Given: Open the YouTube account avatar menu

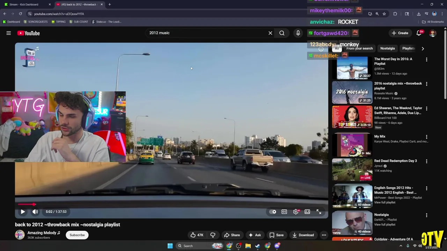Looking at the screenshot, I should click(x=433, y=33).
